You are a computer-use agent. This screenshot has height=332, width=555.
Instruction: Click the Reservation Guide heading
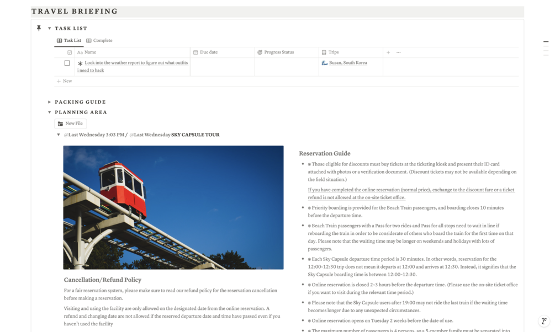[325, 153]
